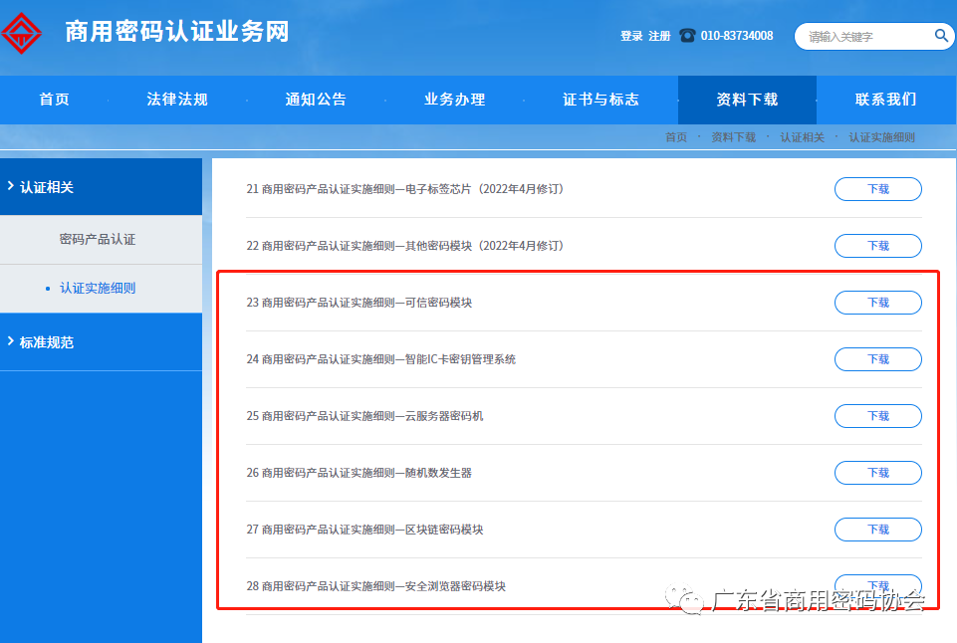Download item 23 可信密码模块 rules
Viewport: 957px width, 643px height.
point(877,303)
